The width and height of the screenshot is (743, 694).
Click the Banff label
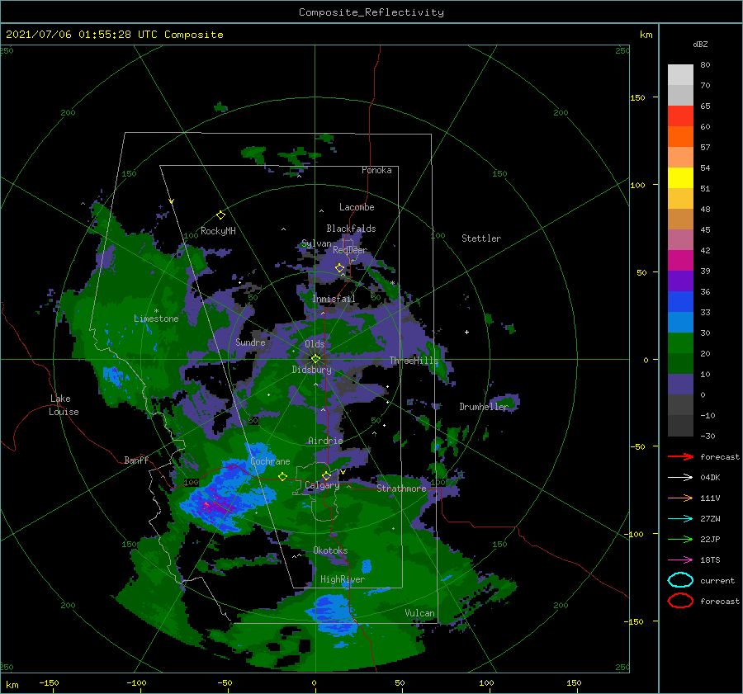(x=136, y=460)
